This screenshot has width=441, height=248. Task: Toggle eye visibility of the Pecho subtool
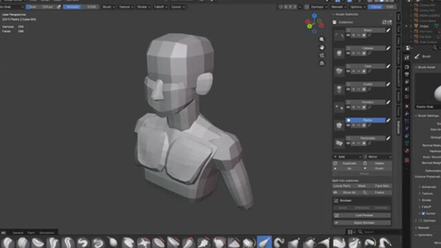point(348,125)
